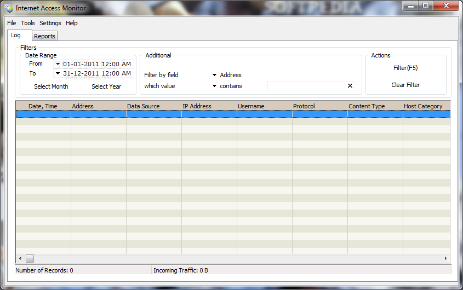Sort by Date, Time column header
The width and height of the screenshot is (463, 290).
pyautogui.click(x=43, y=106)
